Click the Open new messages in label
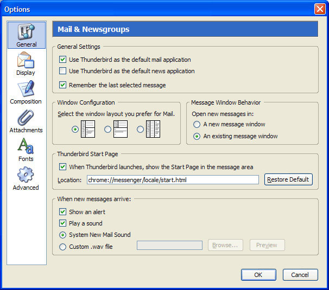329x290 pixels. [x=223, y=114]
